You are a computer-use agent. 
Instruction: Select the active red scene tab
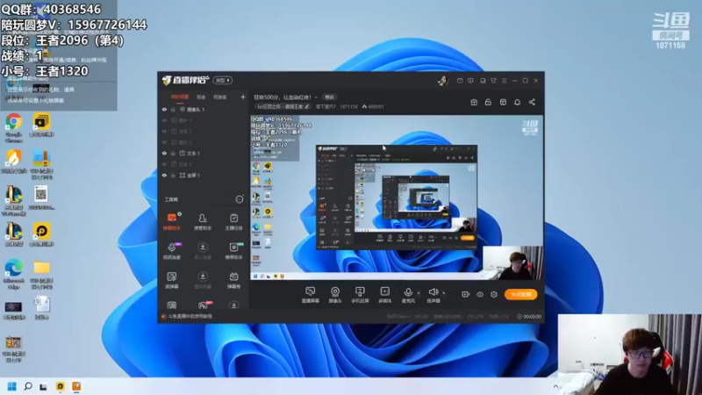(180, 97)
